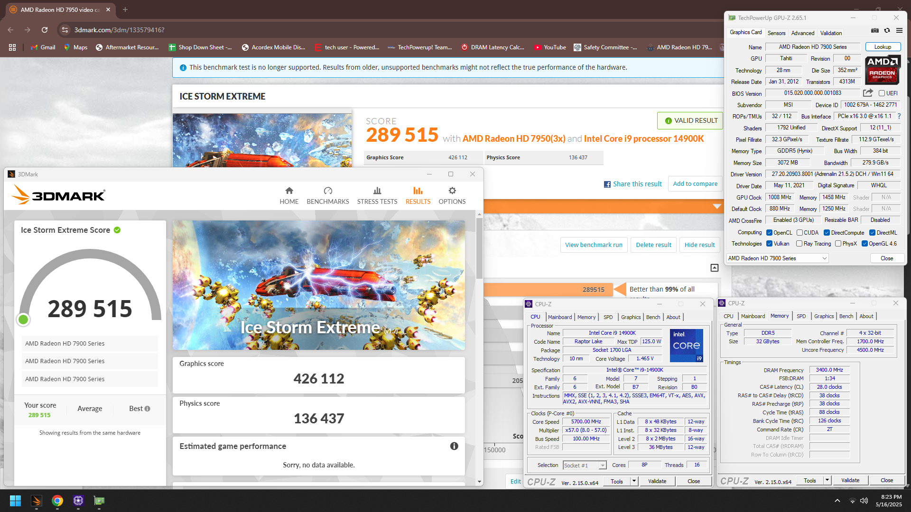The width and height of the screenshot is (911, 512).
Task: Click the Lookup button in GPU-Z
Action: click(883, 47)
